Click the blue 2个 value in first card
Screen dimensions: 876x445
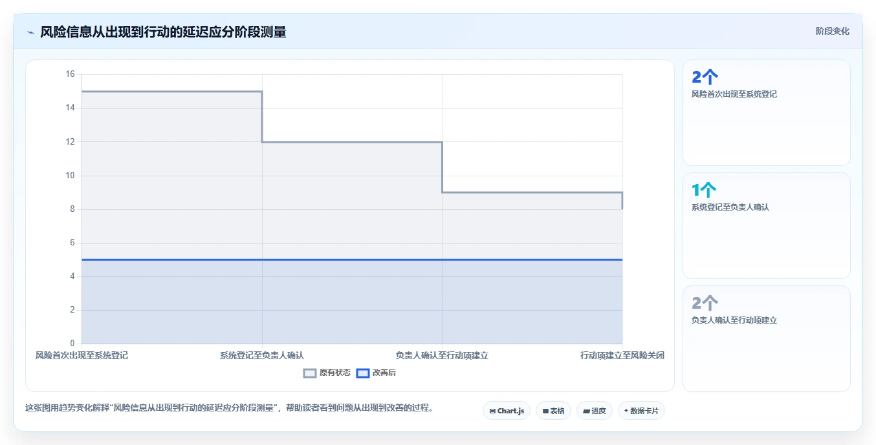pos(705,78)
